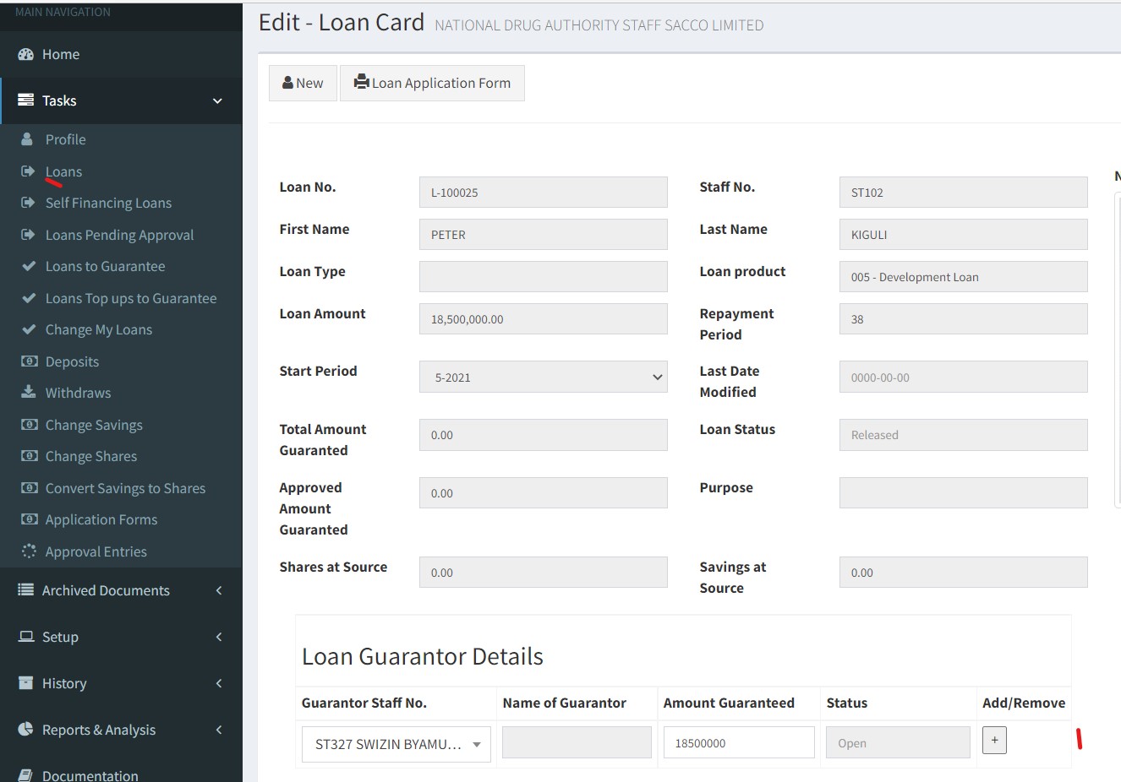1121x782 pixels.
Task: Open Self Financing Loans menu item
Action: [x=108, y=203]
